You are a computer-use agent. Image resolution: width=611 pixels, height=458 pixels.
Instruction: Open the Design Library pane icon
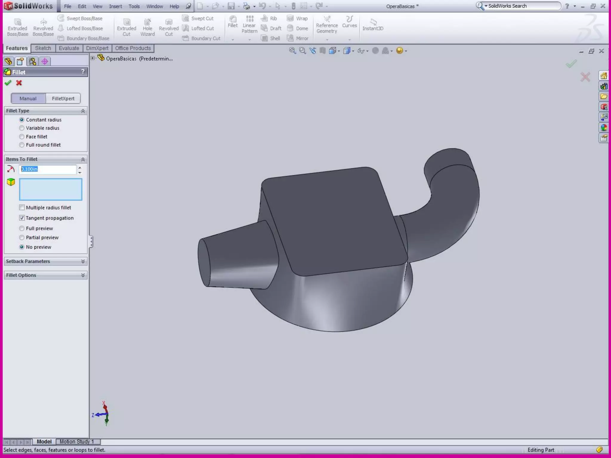coord(604,86)
